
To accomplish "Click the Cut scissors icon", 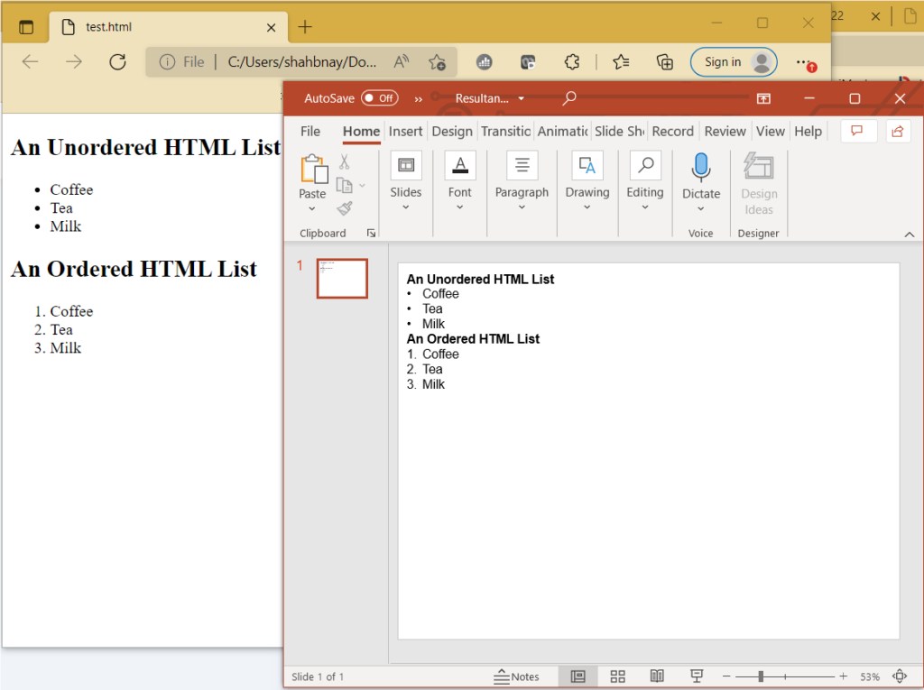I will pos(344,162).
